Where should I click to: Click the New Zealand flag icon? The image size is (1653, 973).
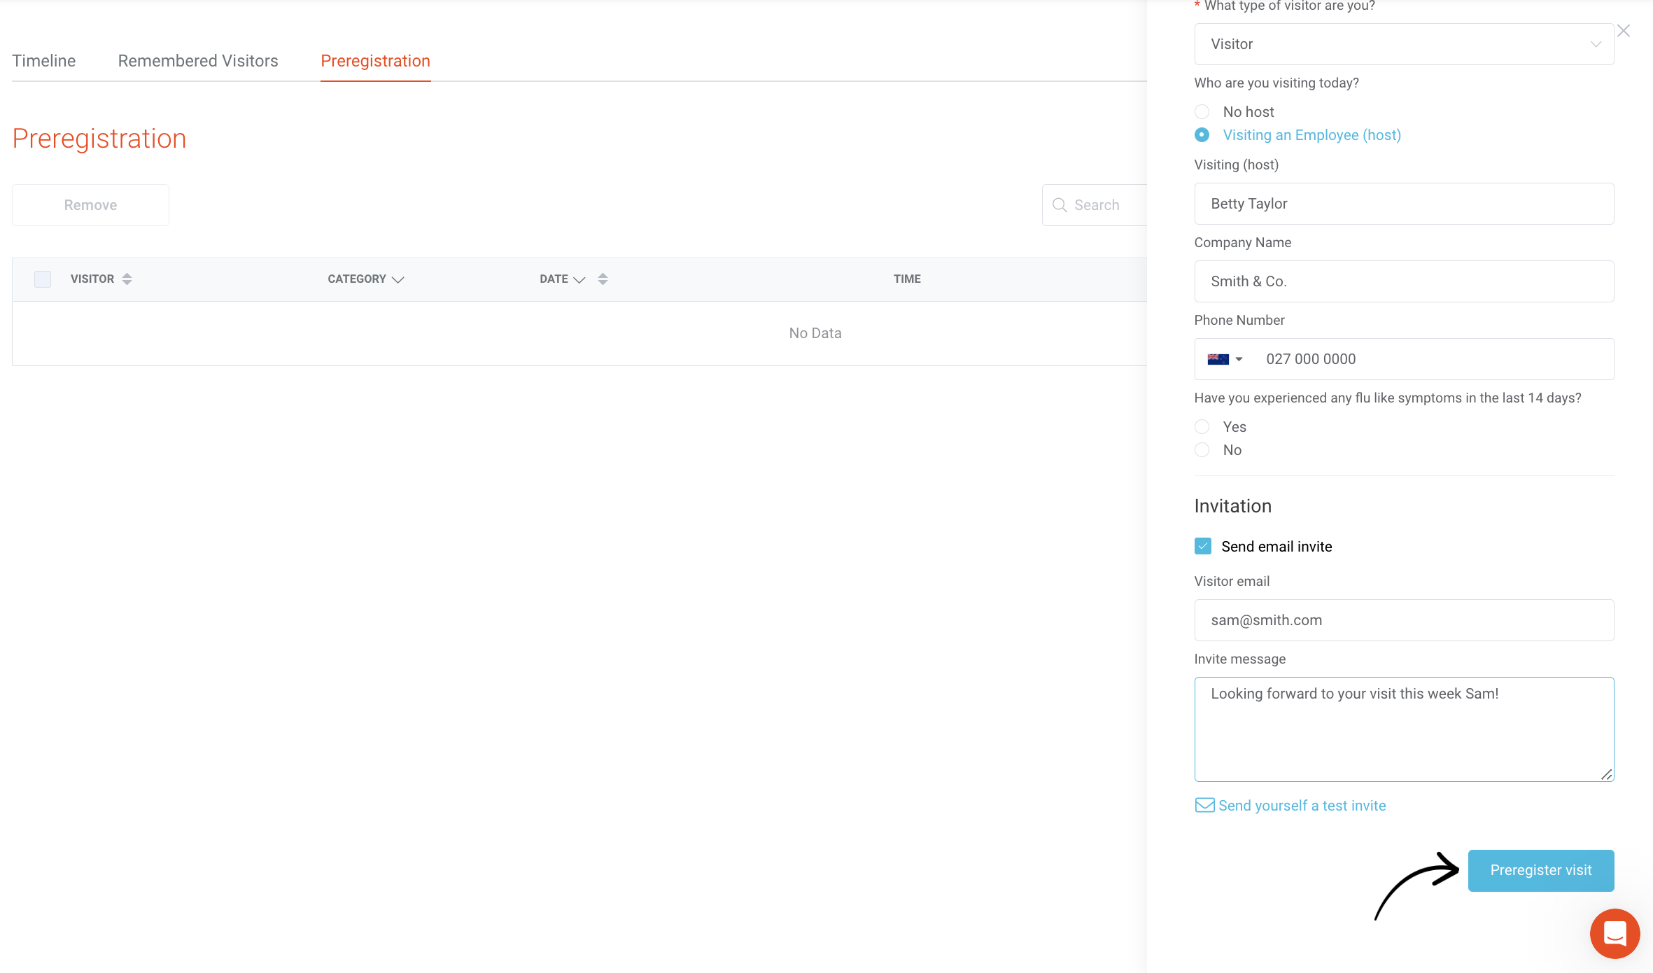pos(1218,359)
